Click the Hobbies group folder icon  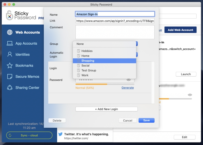78,51
